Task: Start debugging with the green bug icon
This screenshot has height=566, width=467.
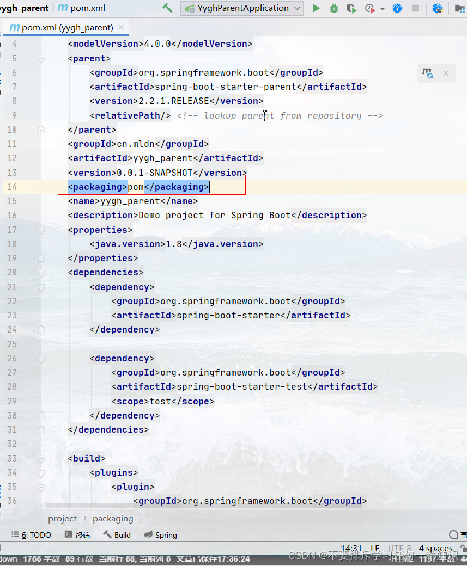Action: [x=334, y=8]
